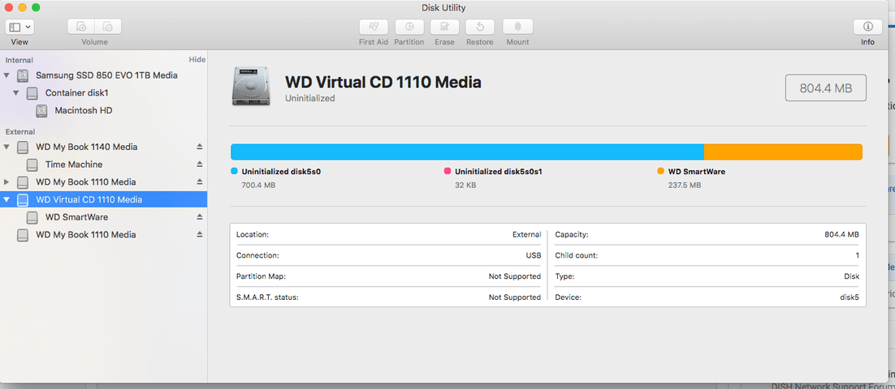Click the Remove Volume toolbar icon
Viewport: 895px width, 389px height.
pos(108,27)
